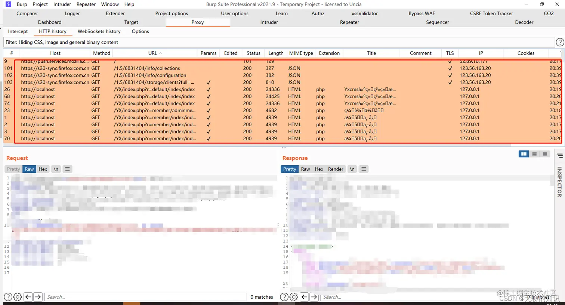Open response search settings gear
The width and height of the screenshot is (565, 305).
coord(294,297)
